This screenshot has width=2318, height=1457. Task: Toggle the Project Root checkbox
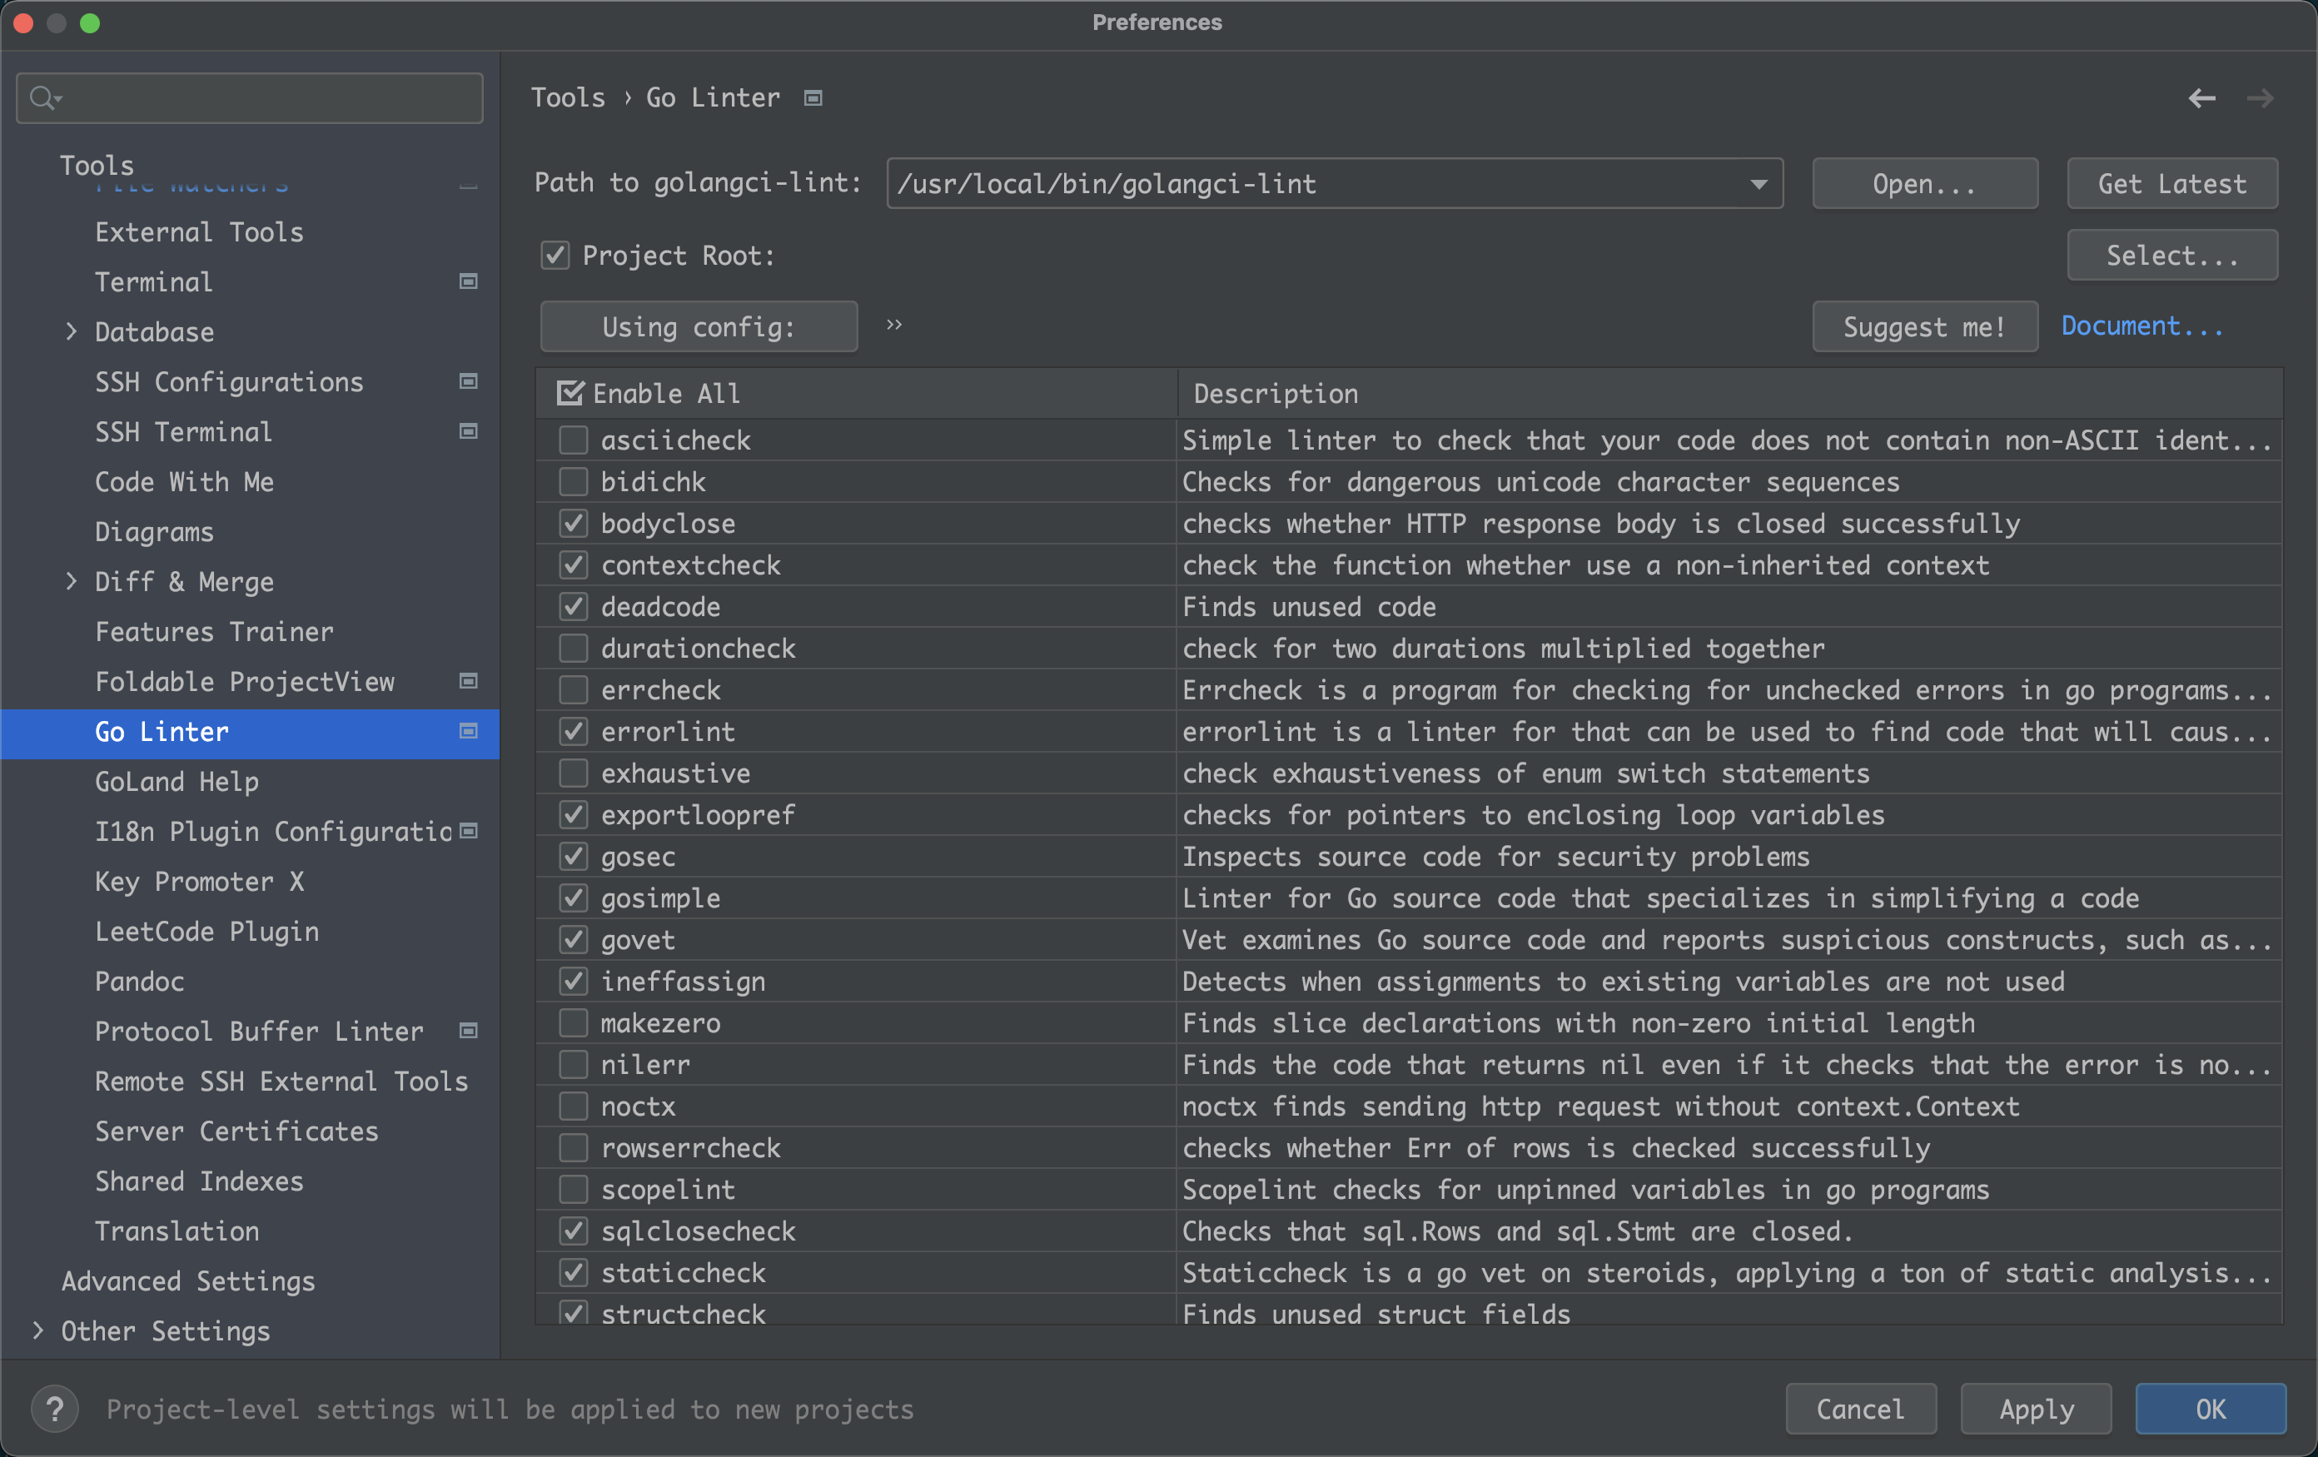555,255
